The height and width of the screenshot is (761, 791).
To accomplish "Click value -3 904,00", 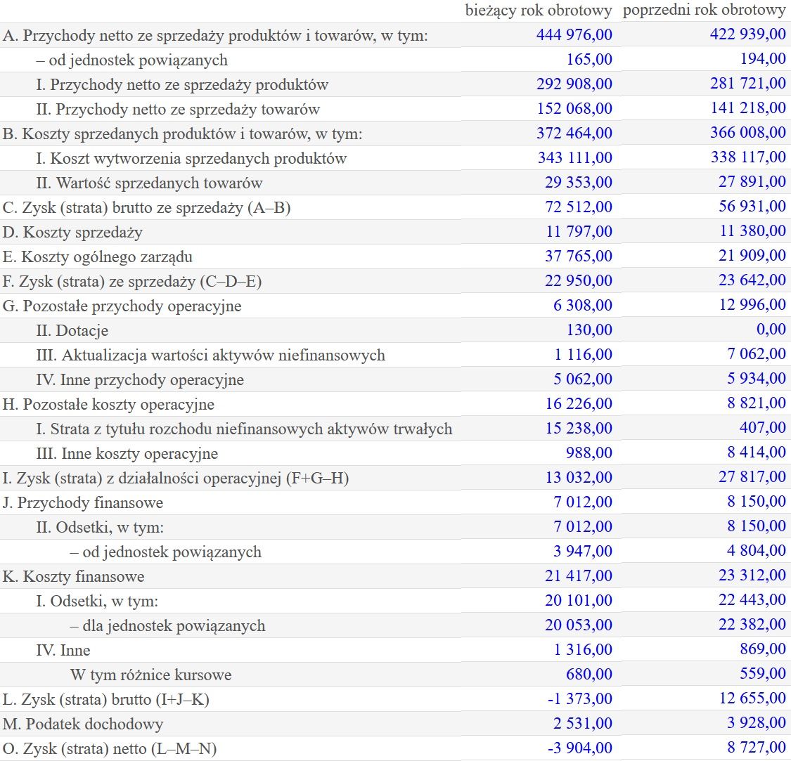I will (x=579, y=748).
